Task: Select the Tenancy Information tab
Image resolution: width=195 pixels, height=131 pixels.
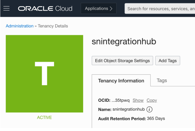Action: click(121, 81)
